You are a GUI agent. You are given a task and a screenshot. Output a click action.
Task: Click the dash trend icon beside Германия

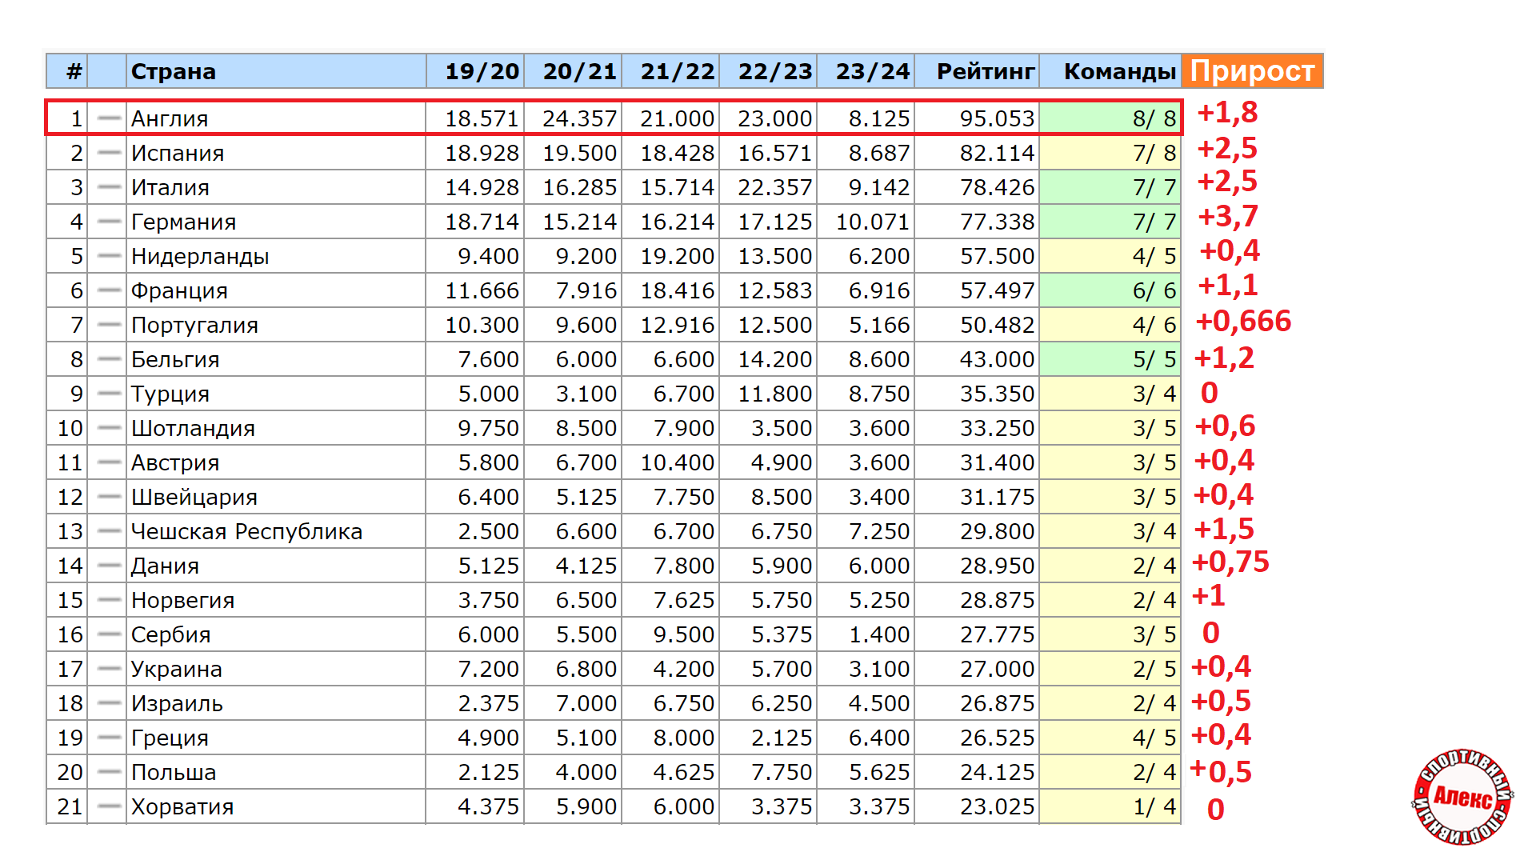coord(108,222)
